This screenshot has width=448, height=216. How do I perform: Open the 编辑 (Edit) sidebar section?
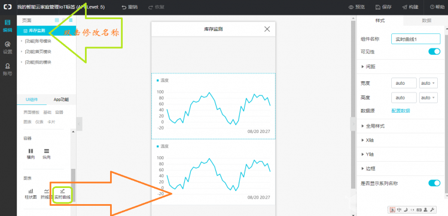pyautogui.click(x=8, y=26)
